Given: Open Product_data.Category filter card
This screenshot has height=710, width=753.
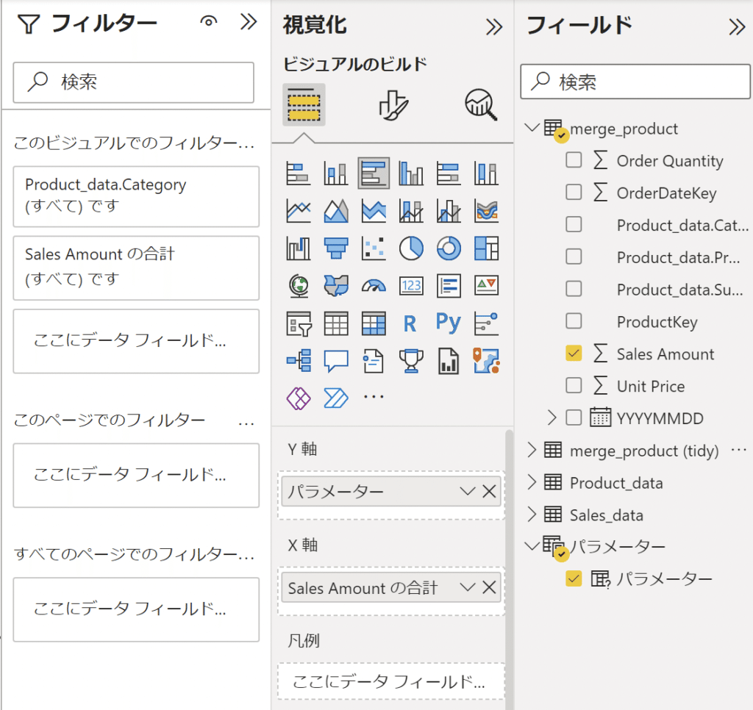Looking at the screenshot, I should pyautogui.click(x=136, y=196).
